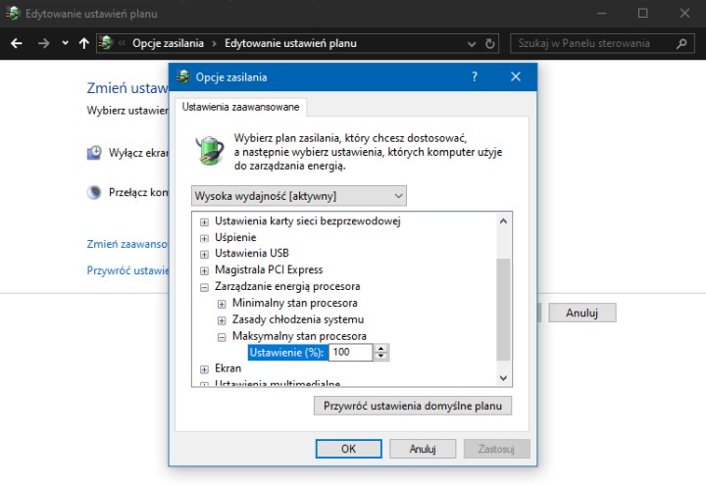The width and height of the screenshot is (706, 485).
Task: Expand the Uśpienie tree node
Action: click(x=205, y=237)
